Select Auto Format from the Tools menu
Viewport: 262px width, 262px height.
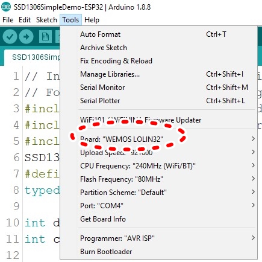[158, 34]
